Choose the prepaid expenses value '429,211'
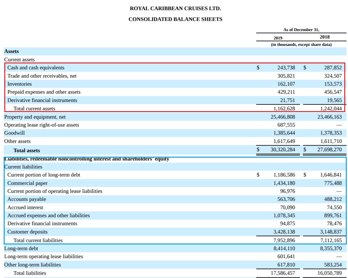 286,92
